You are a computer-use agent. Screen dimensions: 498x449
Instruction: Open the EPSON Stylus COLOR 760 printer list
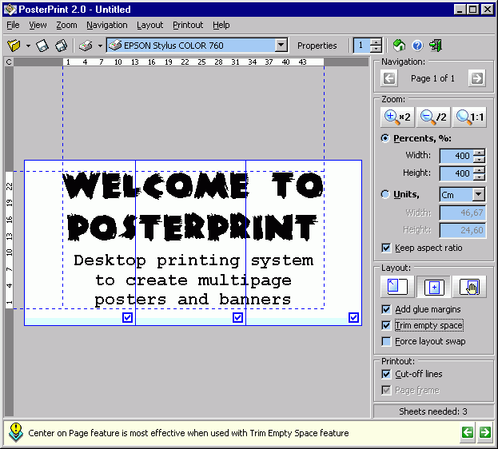(281, 45)
